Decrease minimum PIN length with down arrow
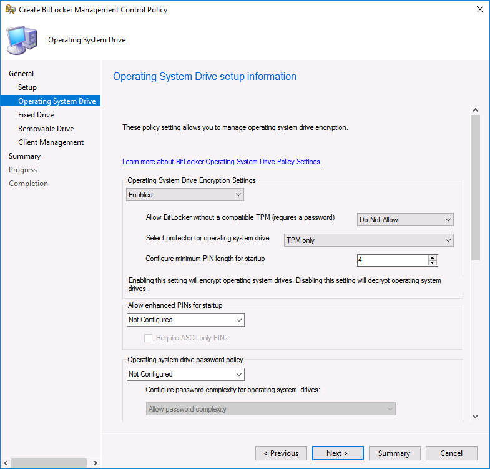The width and height of the screenshot is (490, 469). [433, 263]
